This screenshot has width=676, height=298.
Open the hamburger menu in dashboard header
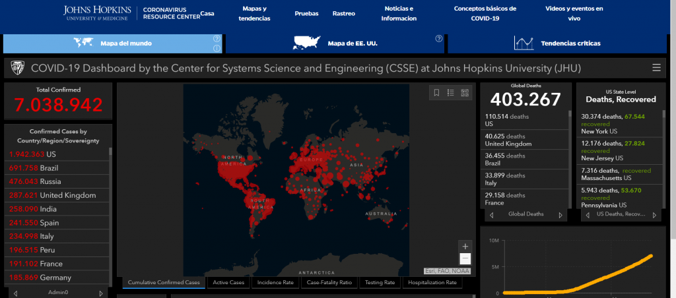(656, 68)
